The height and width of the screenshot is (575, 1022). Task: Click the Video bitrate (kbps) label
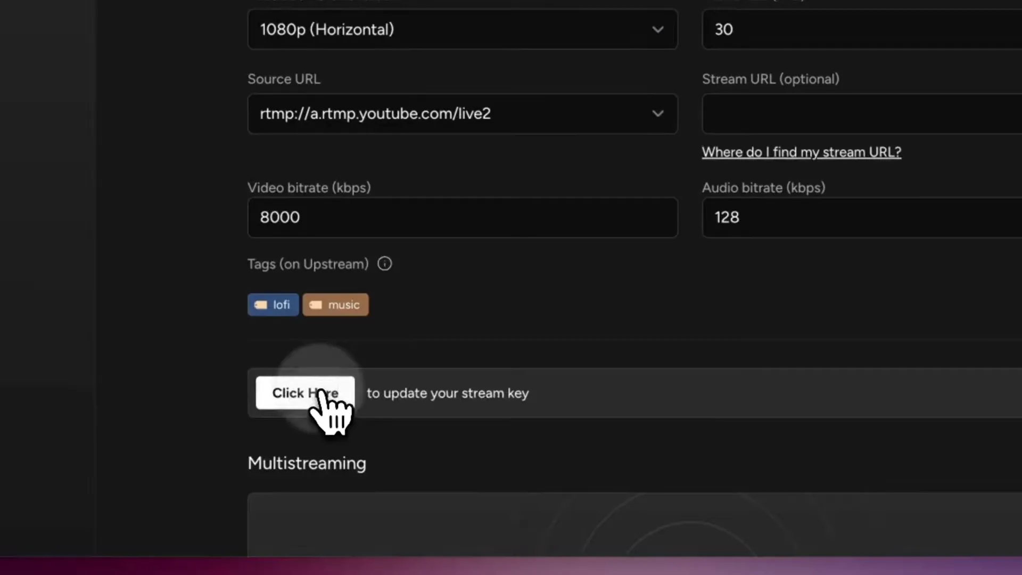point(309,188)
